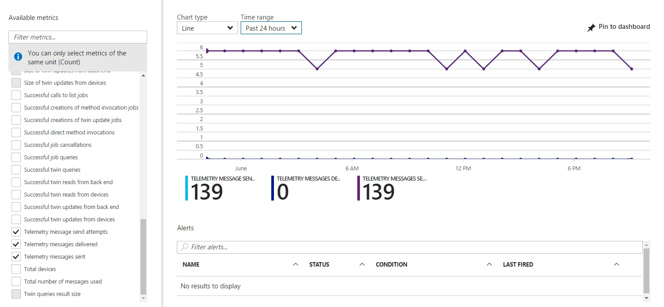Screen dimensions: 664x307
Task: Open the Chart type Line dropdown
Action: 207,28
